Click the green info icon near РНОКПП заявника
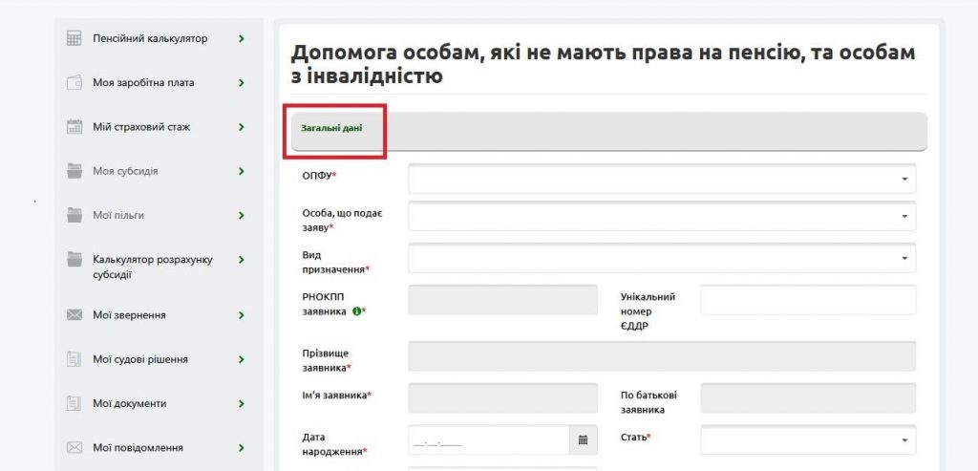The image size is (978, 471). click(x=356, y=311)
